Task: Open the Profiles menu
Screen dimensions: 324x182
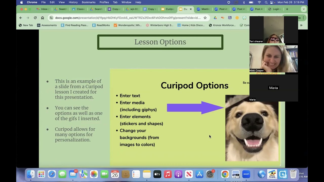Action: pyautogui.click(x=104, y=2)
